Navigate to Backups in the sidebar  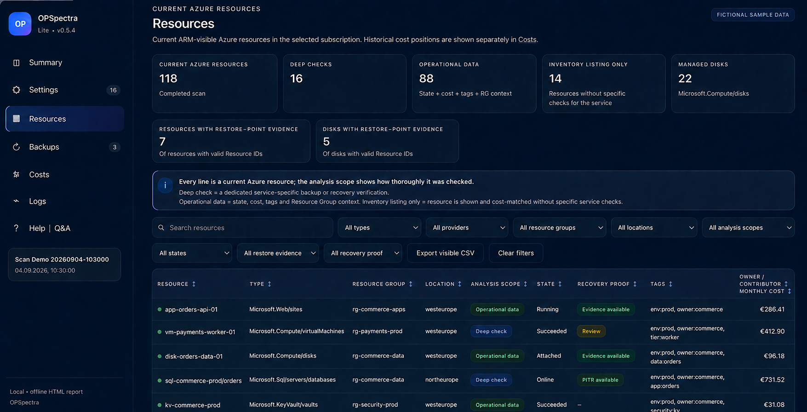point(65,147)
